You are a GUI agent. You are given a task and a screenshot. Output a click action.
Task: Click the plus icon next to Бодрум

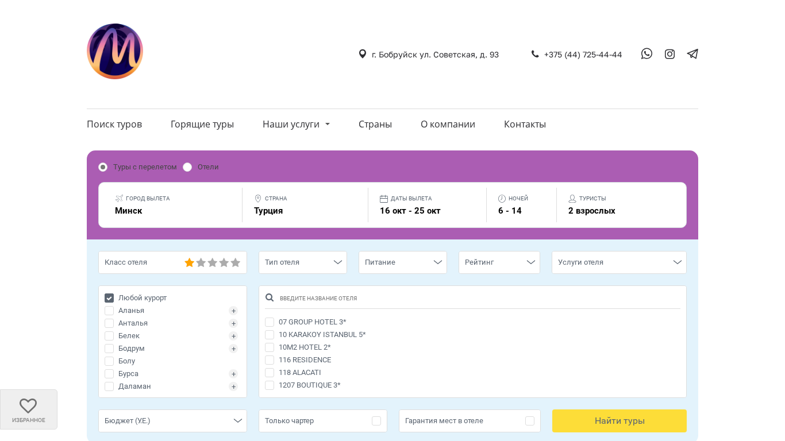pos(233,349)
